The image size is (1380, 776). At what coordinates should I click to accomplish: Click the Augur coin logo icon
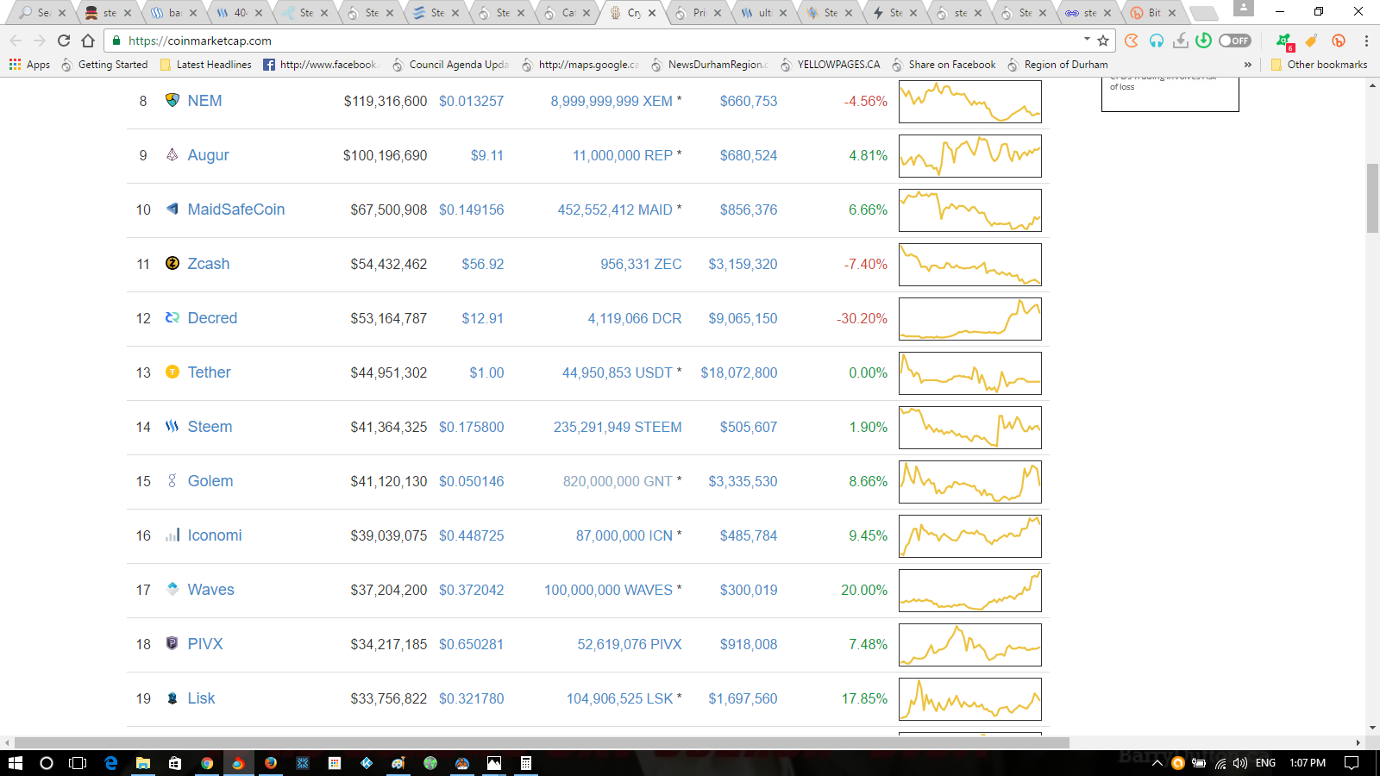tap(172, 154)
